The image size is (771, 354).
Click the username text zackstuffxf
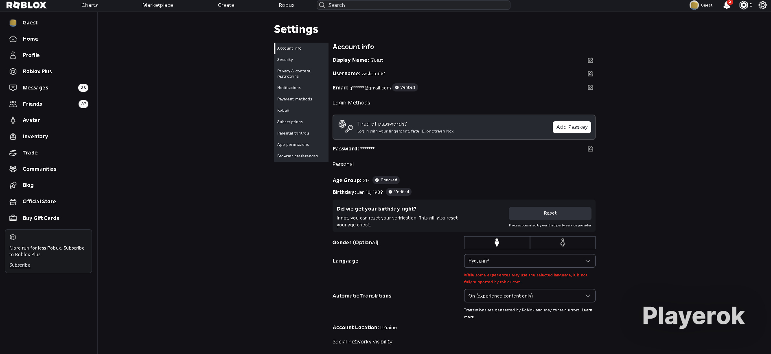373,74
